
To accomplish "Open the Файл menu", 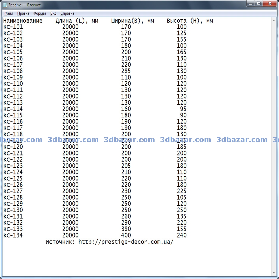I will click(x=9, y=13).
